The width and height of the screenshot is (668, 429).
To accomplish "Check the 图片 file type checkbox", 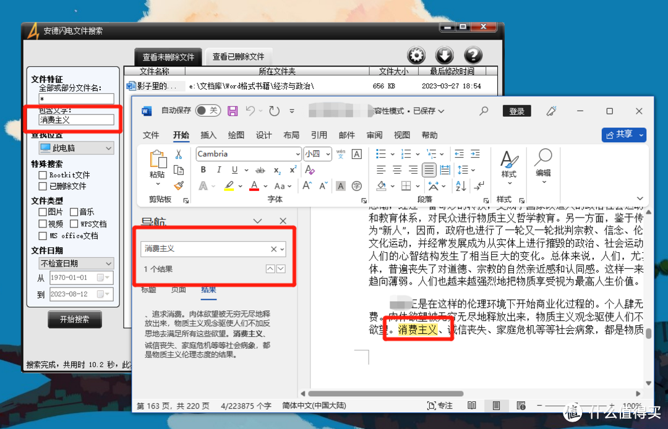I will click(x=42, y=211).
